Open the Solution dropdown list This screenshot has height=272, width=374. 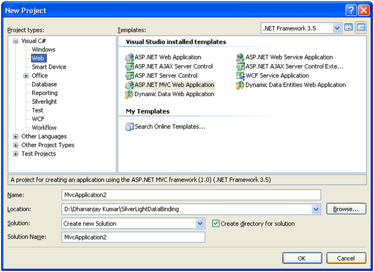[200, 224]
